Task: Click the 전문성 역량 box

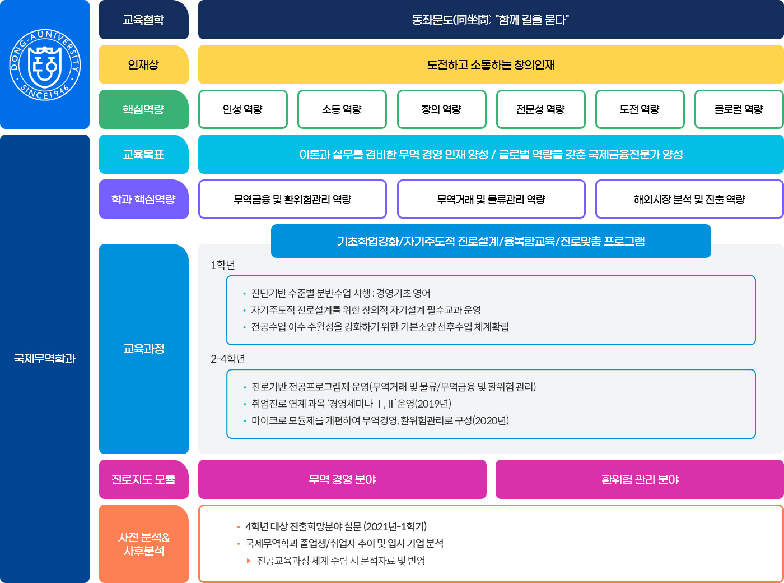Action: [x=540, y=109]
